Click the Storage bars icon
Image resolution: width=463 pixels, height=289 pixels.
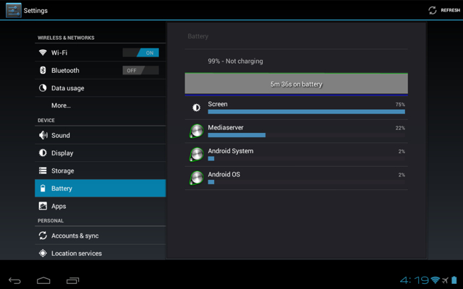click(43, 171)
